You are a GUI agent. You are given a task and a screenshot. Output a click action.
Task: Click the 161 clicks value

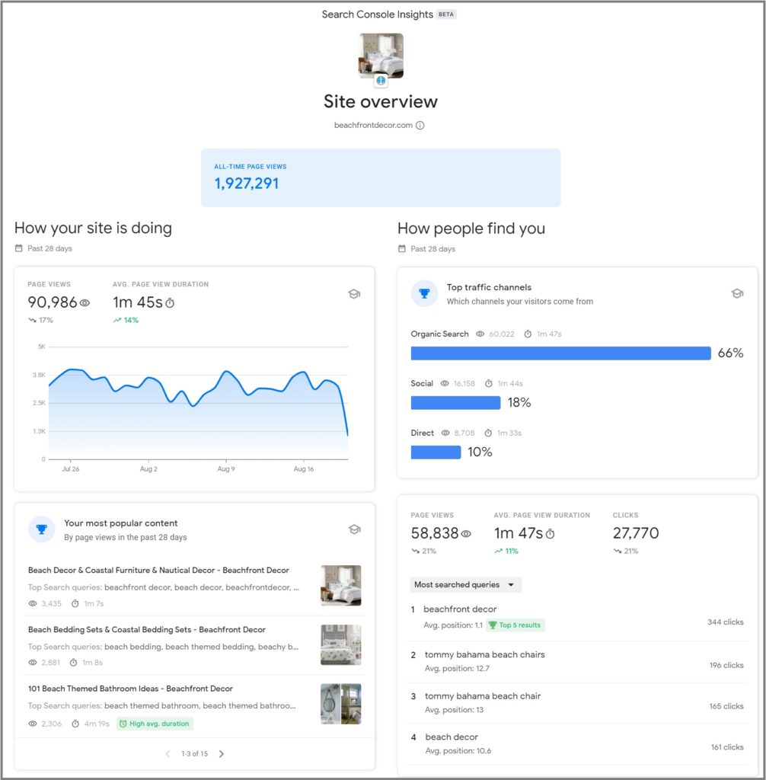tap(727, 747)
